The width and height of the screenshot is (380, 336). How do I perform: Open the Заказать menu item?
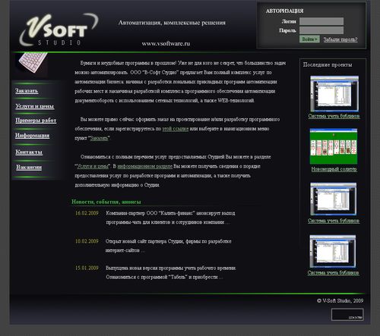[27, 91]
